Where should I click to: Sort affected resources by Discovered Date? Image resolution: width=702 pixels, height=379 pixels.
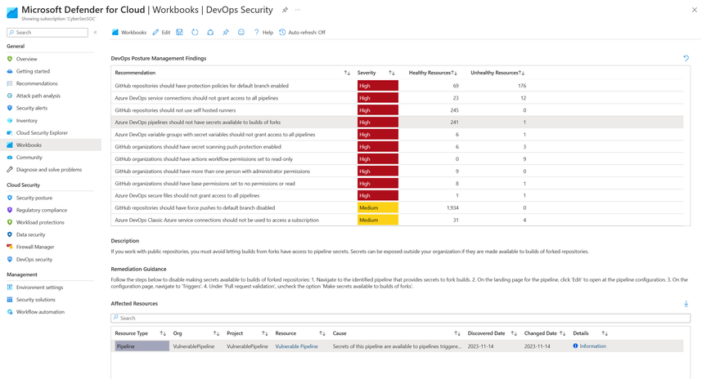514,333
